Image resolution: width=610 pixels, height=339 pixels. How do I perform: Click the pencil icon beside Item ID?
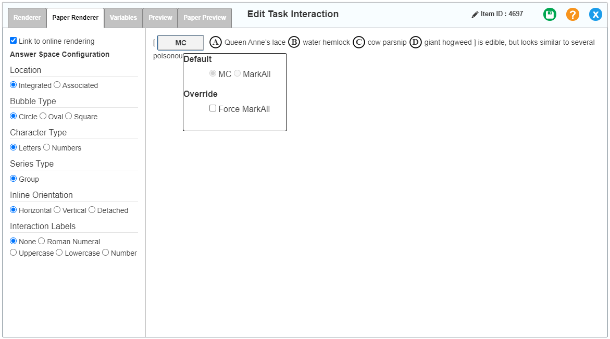pyautogui.click(x=475, y=15)
